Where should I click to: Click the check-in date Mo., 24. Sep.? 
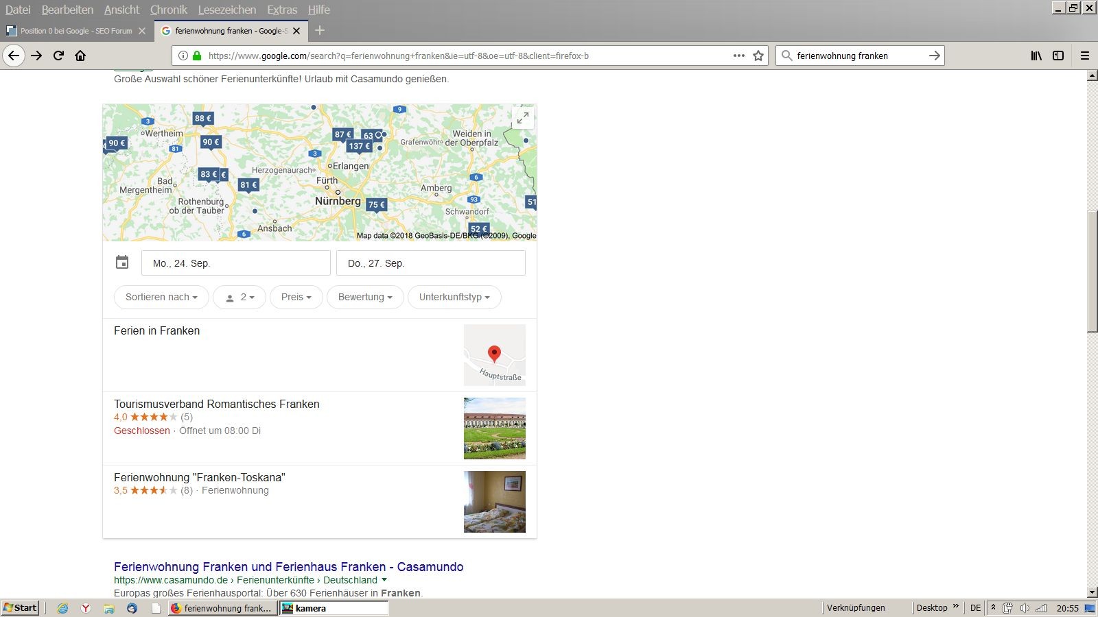(x=235, y=263)
